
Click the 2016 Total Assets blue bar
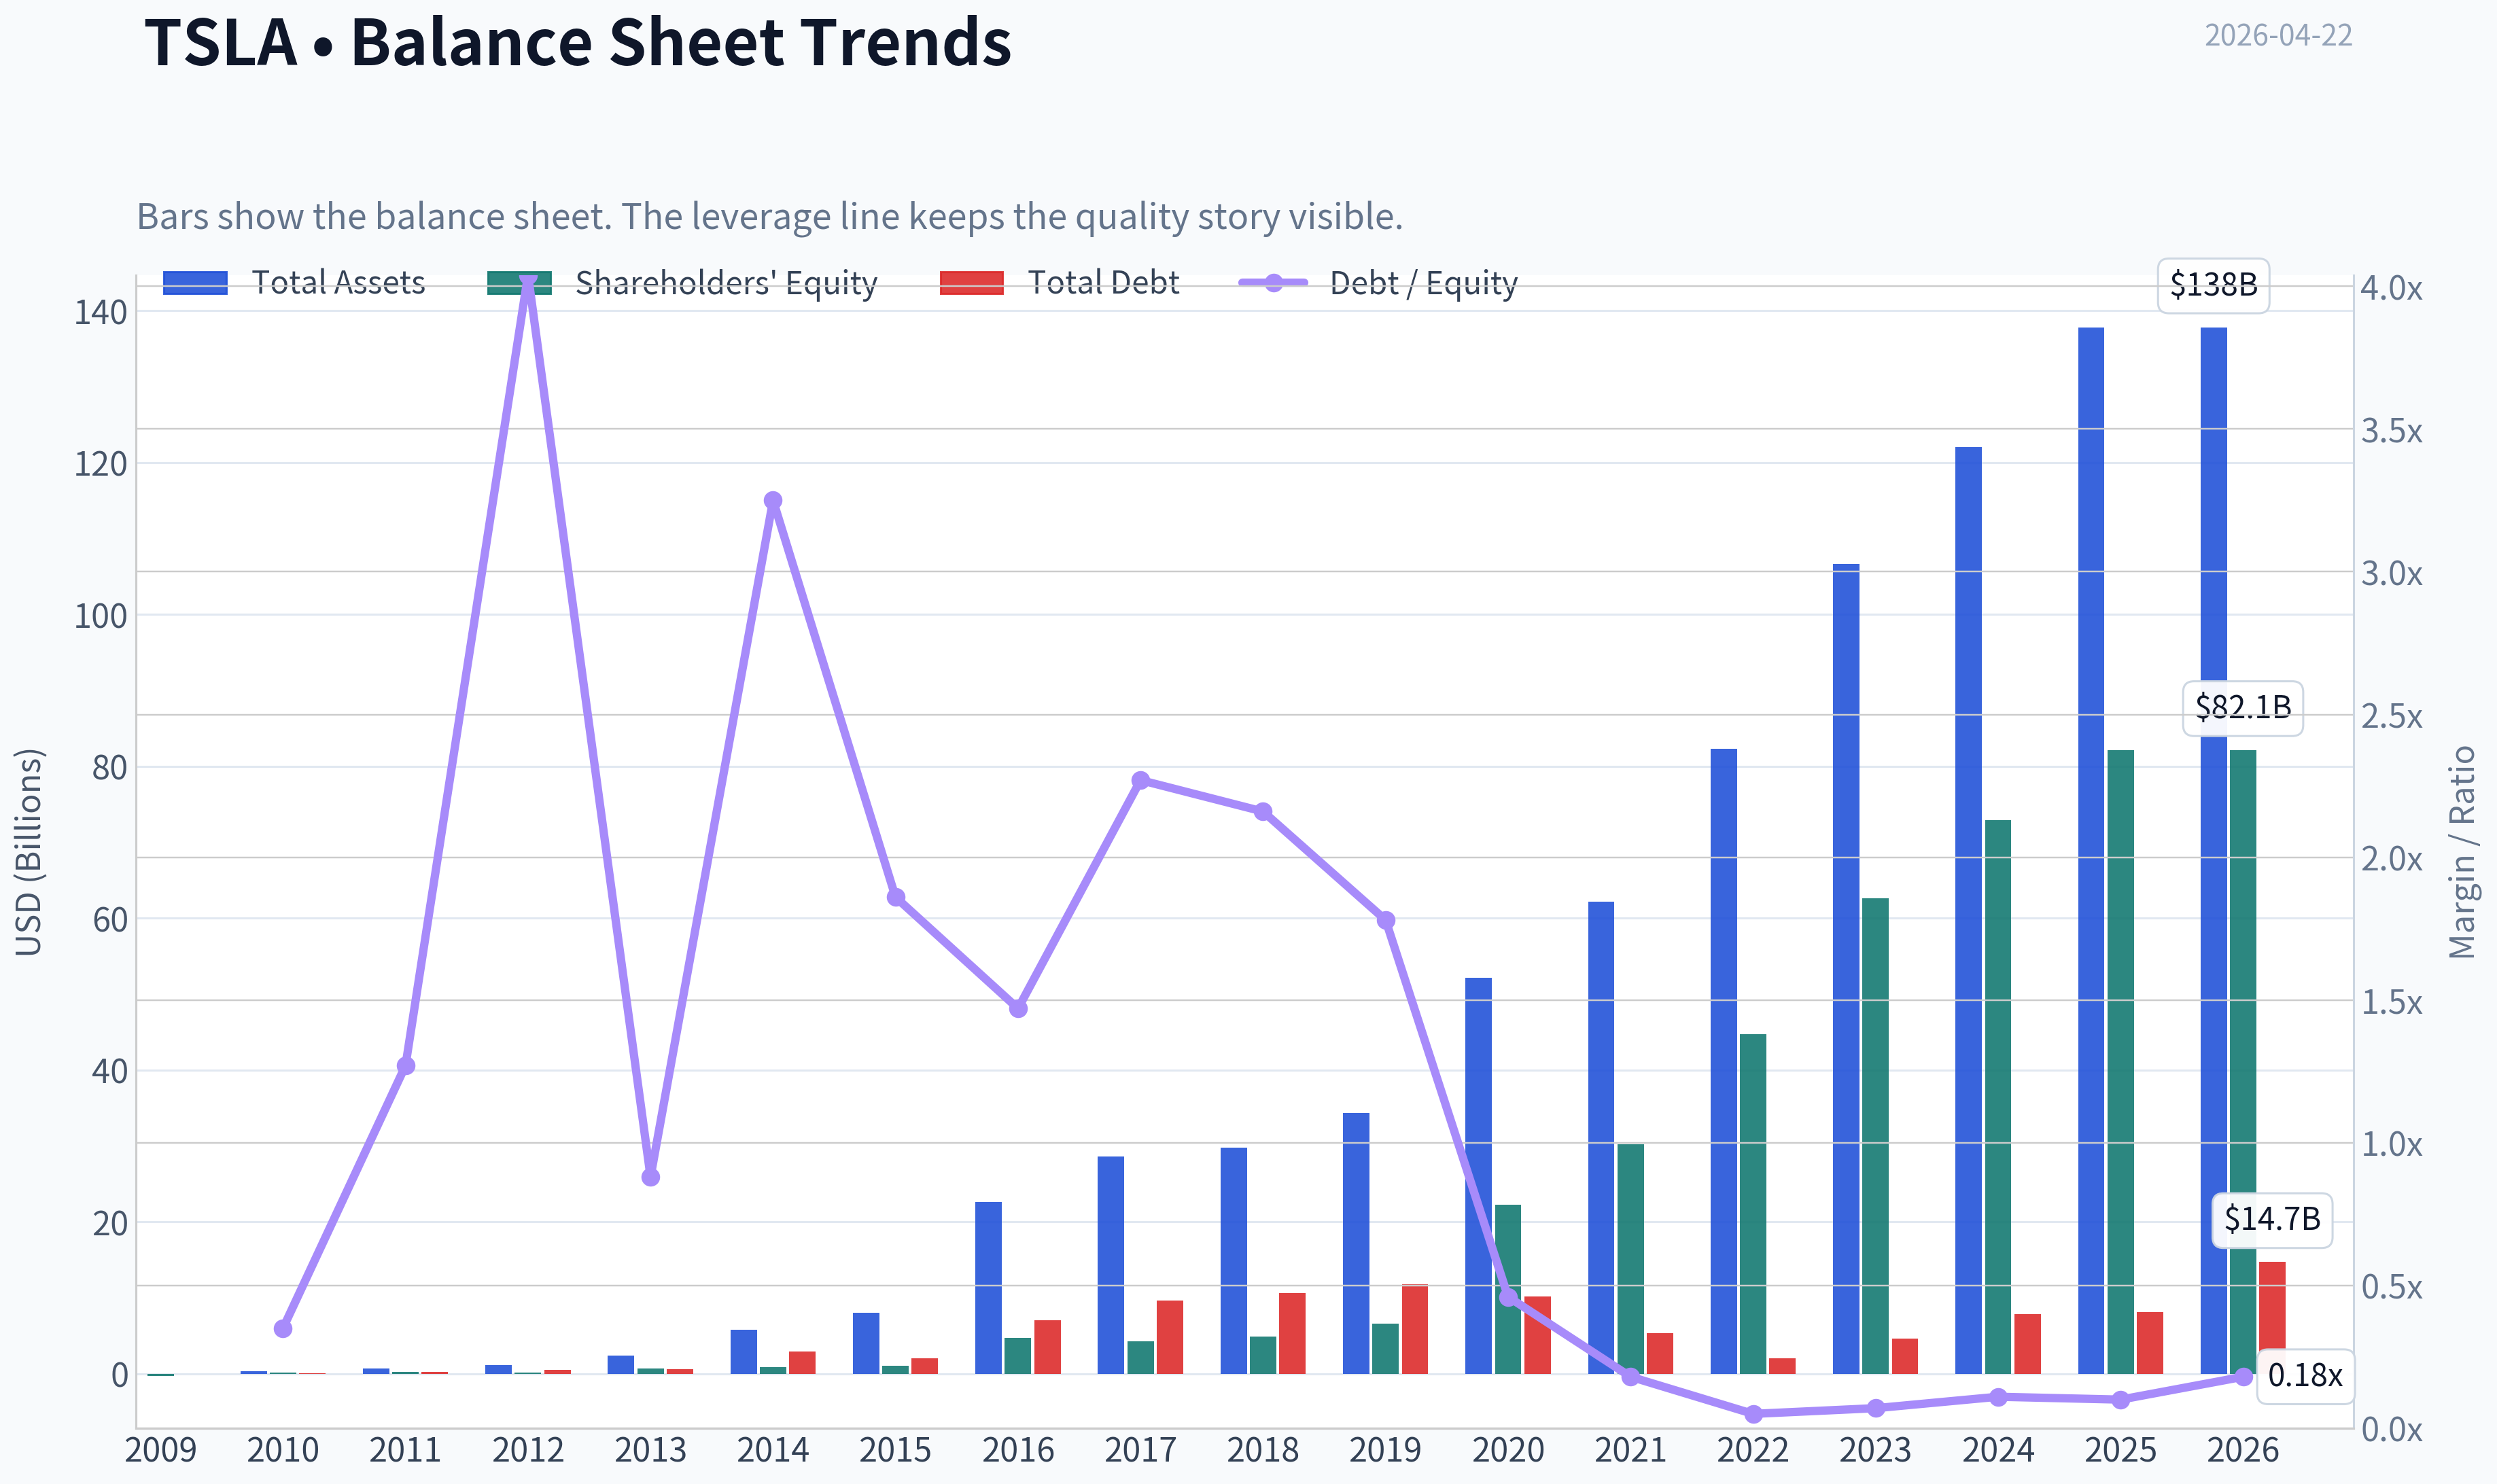(x=988, y=1288)
